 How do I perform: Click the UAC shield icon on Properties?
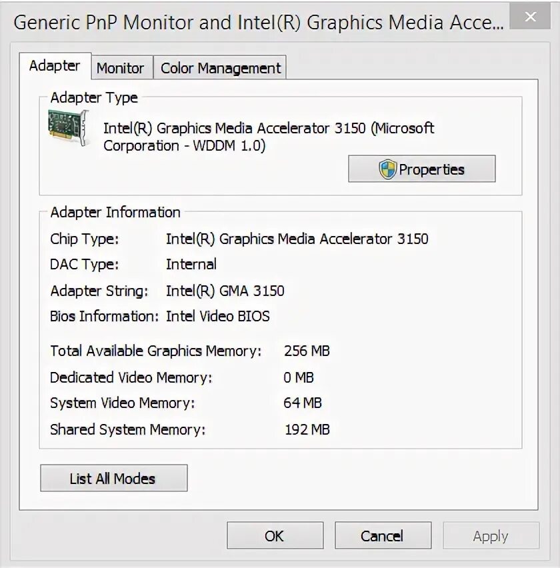(x=387, y=169)
